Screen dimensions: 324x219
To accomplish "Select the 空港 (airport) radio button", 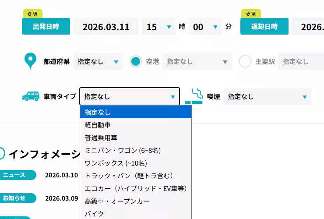I will [x=136, y=62].
